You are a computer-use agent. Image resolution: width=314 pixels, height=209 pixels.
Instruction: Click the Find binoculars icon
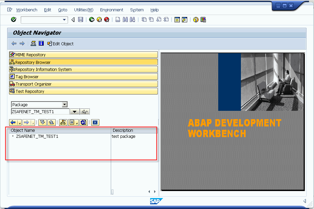(x=125, y=20)
